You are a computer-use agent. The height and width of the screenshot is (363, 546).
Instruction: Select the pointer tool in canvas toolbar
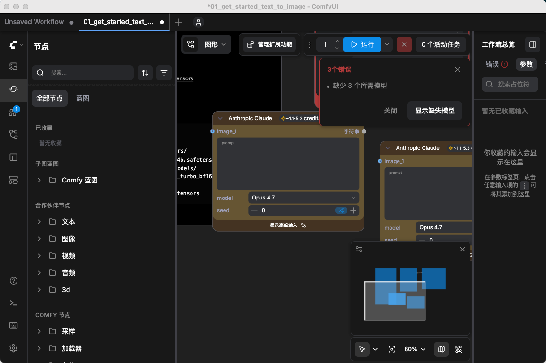pyautogui.click(x=362, y=349)
